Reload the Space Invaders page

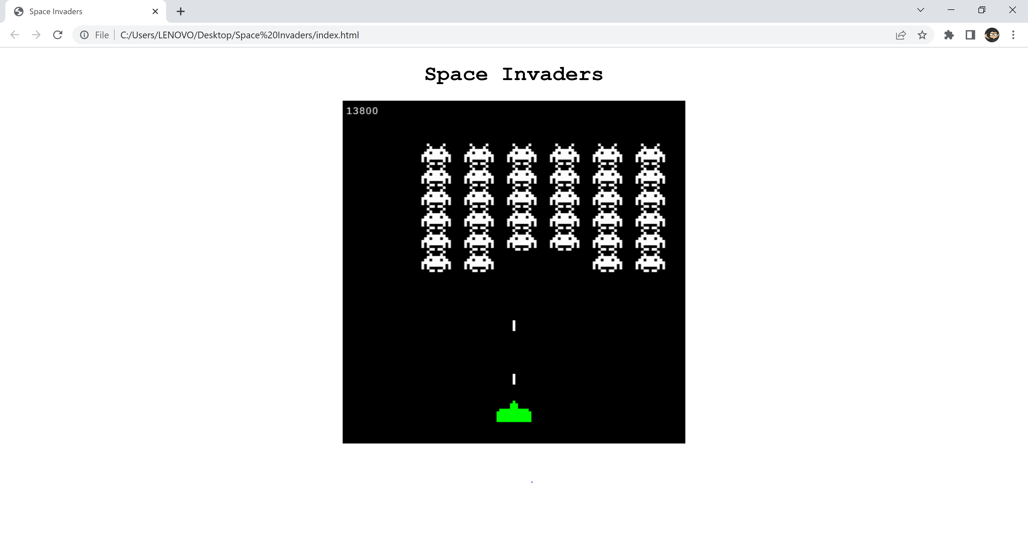pyautogui.click(x=58, y=35)
